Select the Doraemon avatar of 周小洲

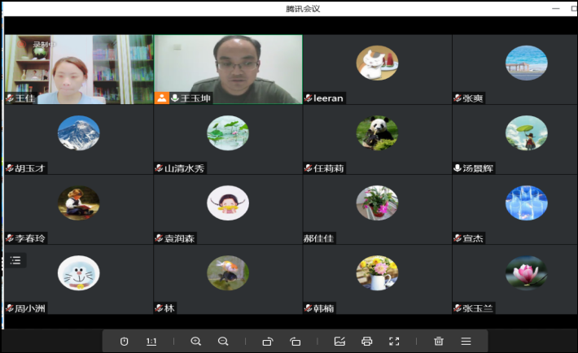(79, 273)
